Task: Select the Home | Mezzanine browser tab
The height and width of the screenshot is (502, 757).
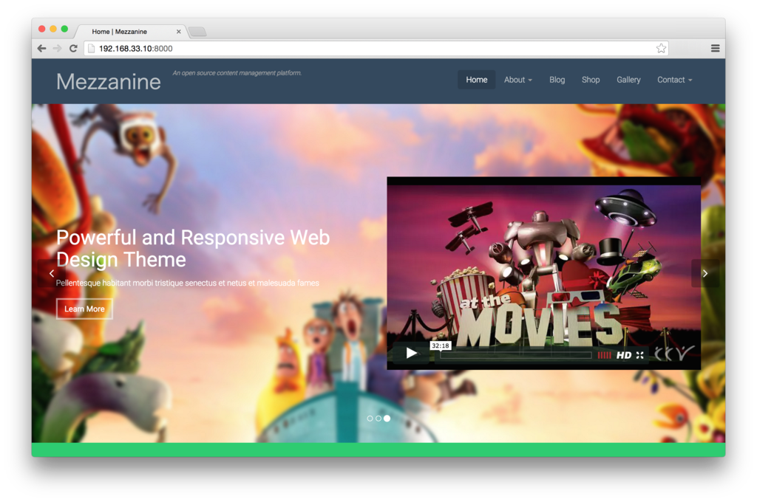Action: point(130,31)
